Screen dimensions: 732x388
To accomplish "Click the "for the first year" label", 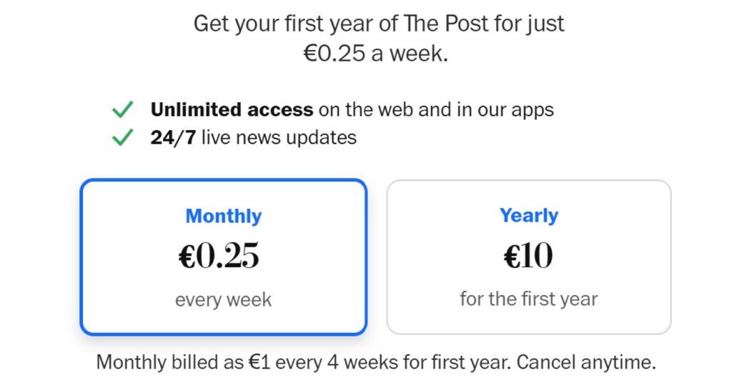I will 529,299.
